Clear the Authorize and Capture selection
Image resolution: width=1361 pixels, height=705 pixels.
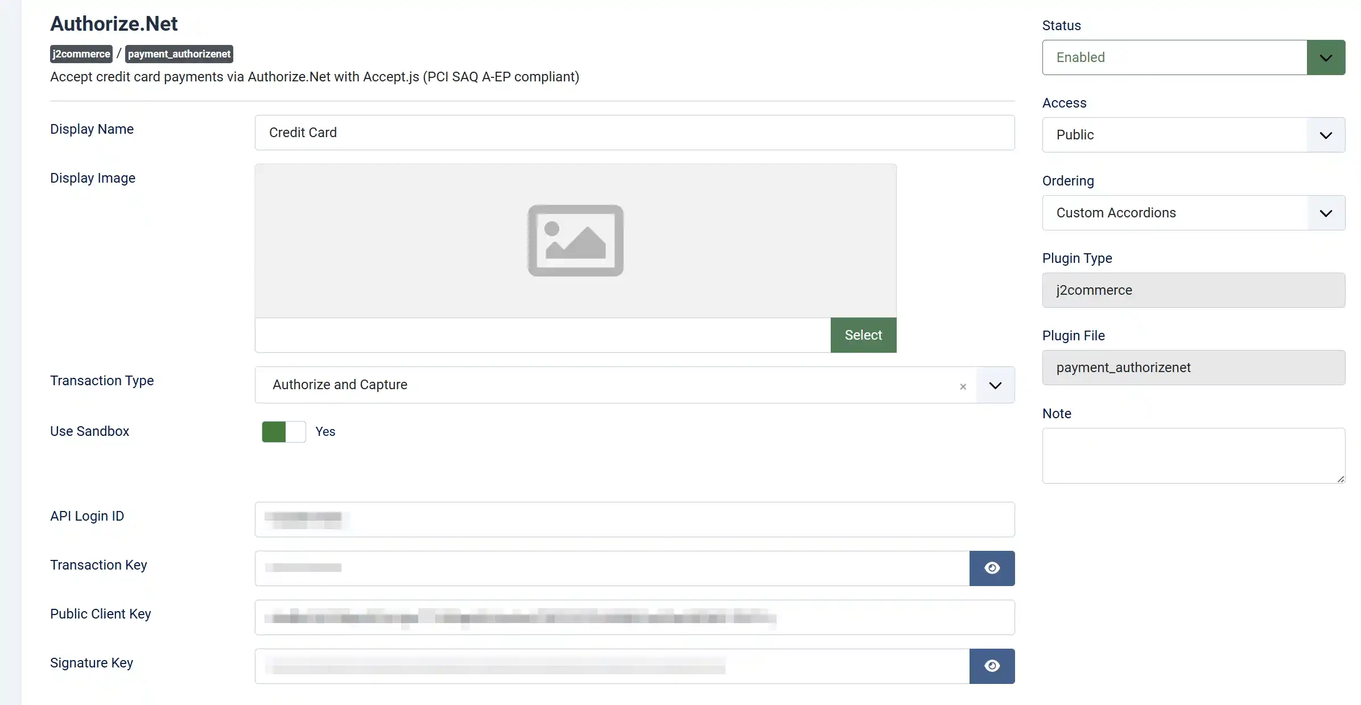pyautogui.click(x=963, y=386)
